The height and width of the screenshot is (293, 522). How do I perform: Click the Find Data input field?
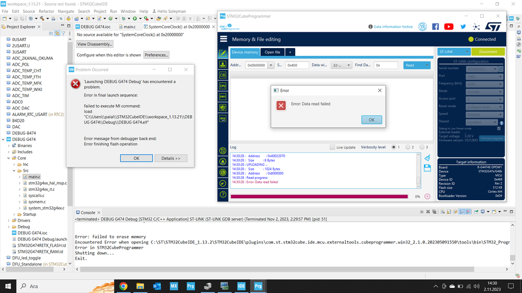point(386,65)
